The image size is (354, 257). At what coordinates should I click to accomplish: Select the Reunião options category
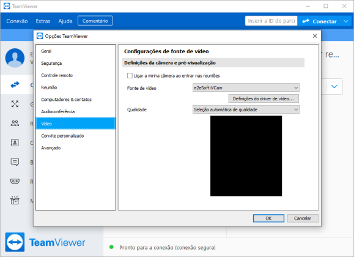tap(76, 88)
